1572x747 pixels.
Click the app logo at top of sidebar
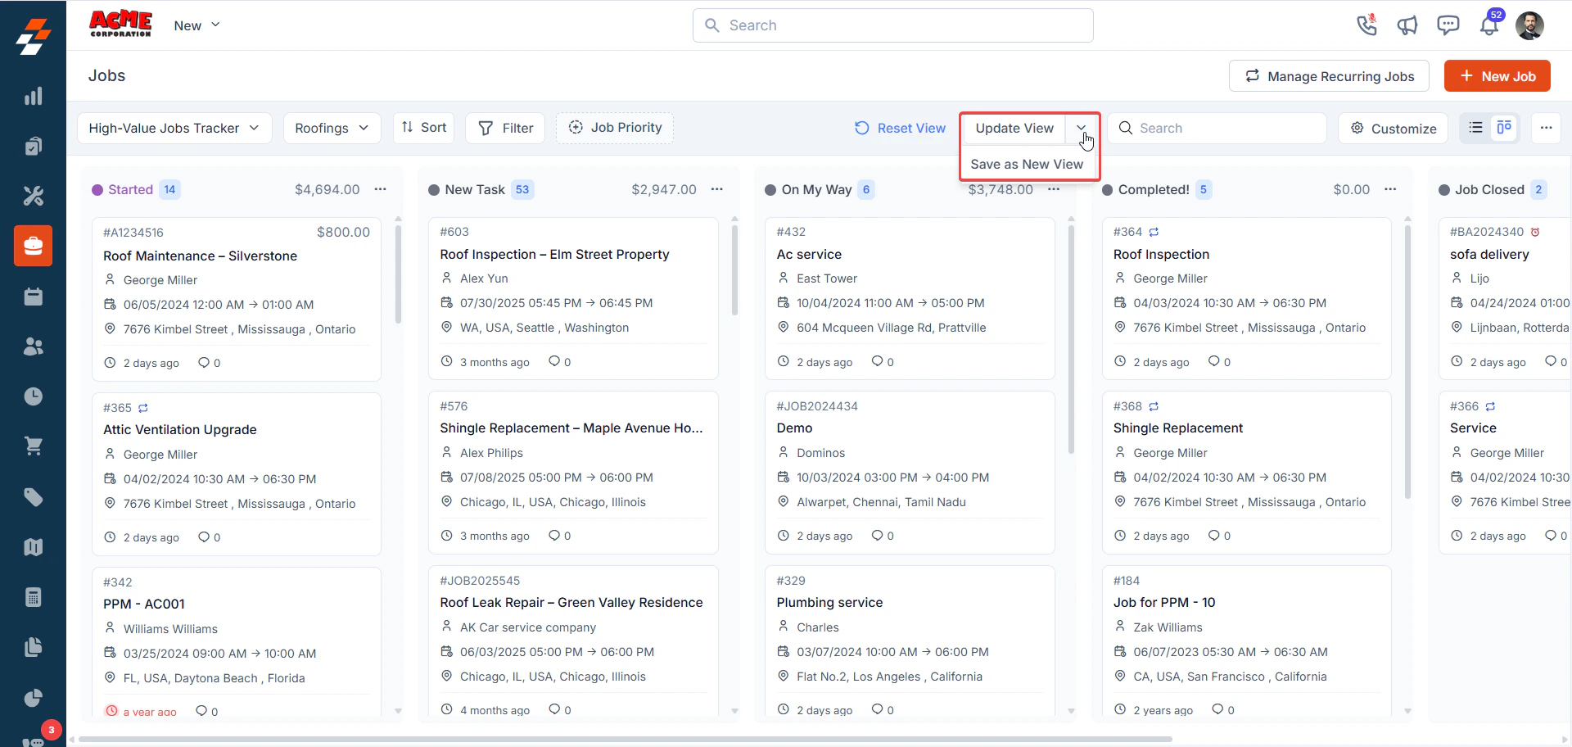[33, 37]
